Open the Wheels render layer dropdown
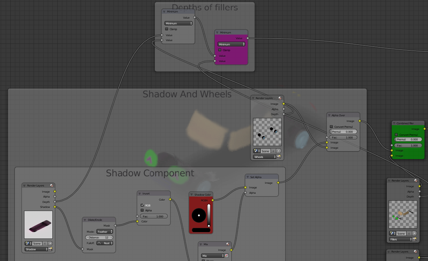The width and height of the screenshot is (428, 261). tap(264, 157)
